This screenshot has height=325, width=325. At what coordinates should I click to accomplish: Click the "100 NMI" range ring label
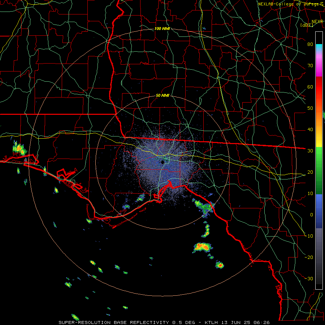point(162,29)
